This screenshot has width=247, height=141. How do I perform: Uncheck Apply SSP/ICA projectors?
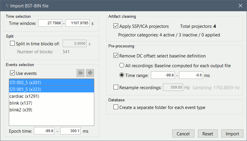(116, 26)
